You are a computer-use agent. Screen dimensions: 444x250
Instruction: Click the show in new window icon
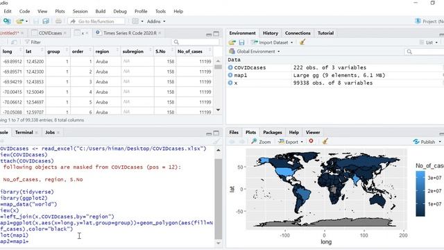[13, 42]
